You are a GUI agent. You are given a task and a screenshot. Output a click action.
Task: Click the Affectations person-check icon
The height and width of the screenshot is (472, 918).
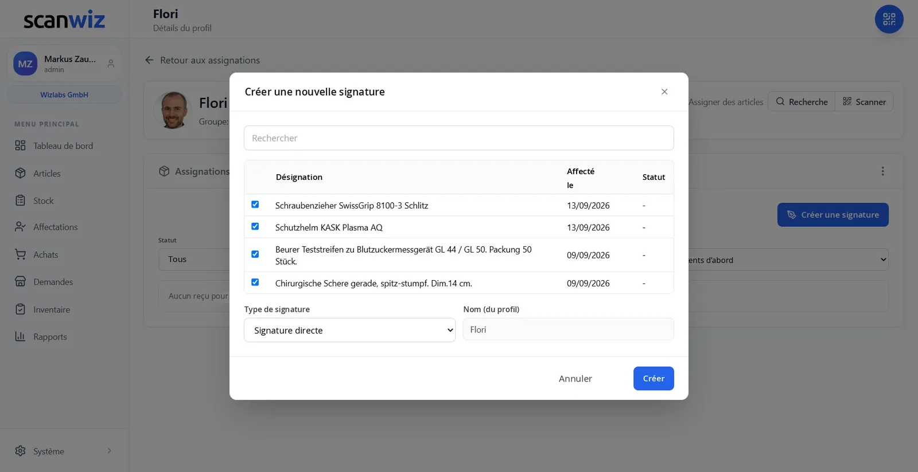pyautogui.click(x=20, y=227)
